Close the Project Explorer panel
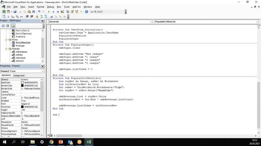The width and height of the screenshot is (261, 146). coord(42,21)
